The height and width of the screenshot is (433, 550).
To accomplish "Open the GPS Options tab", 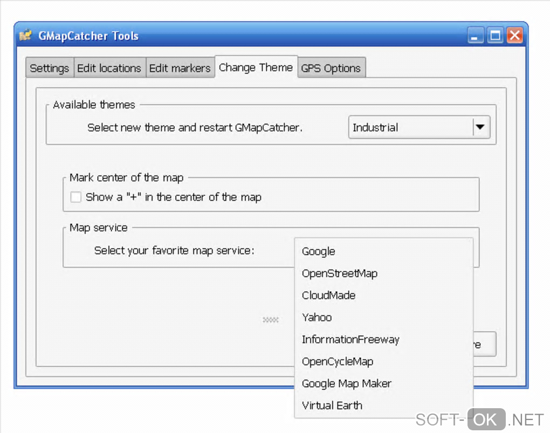I will pos(331,68).
